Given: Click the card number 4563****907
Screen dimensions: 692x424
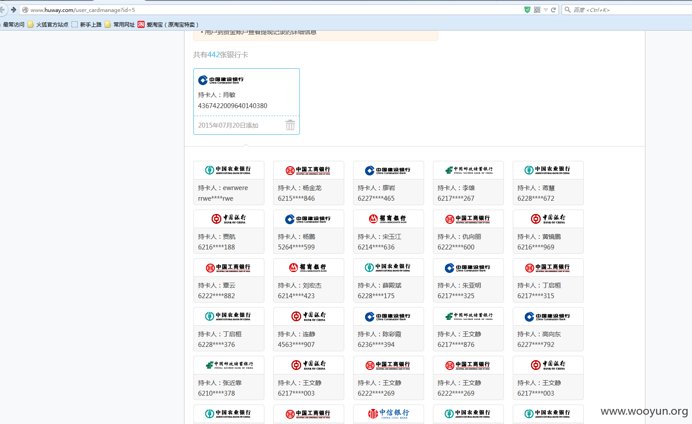Looking at the screenshot, I should point(296,345).
